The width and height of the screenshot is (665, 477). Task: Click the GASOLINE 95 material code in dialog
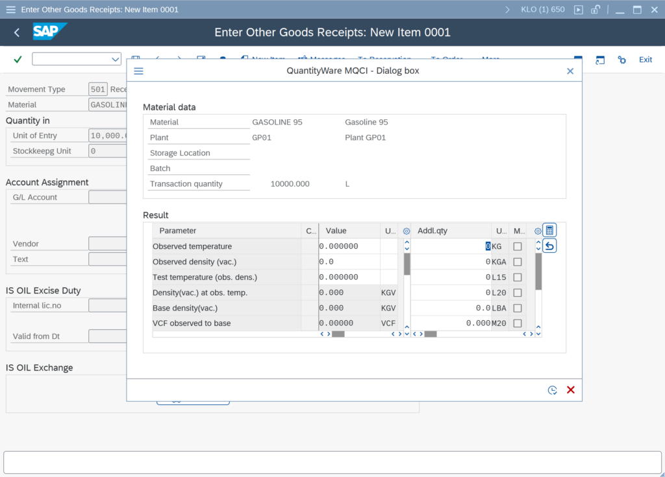click(277, 122)
